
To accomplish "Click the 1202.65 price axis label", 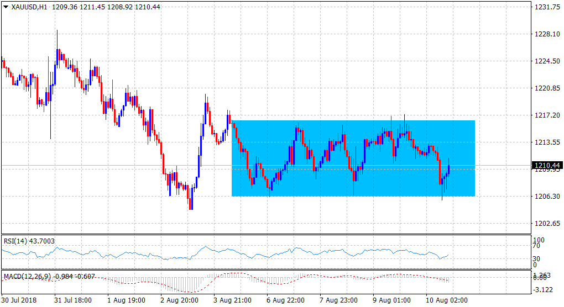I will point(546,224).
